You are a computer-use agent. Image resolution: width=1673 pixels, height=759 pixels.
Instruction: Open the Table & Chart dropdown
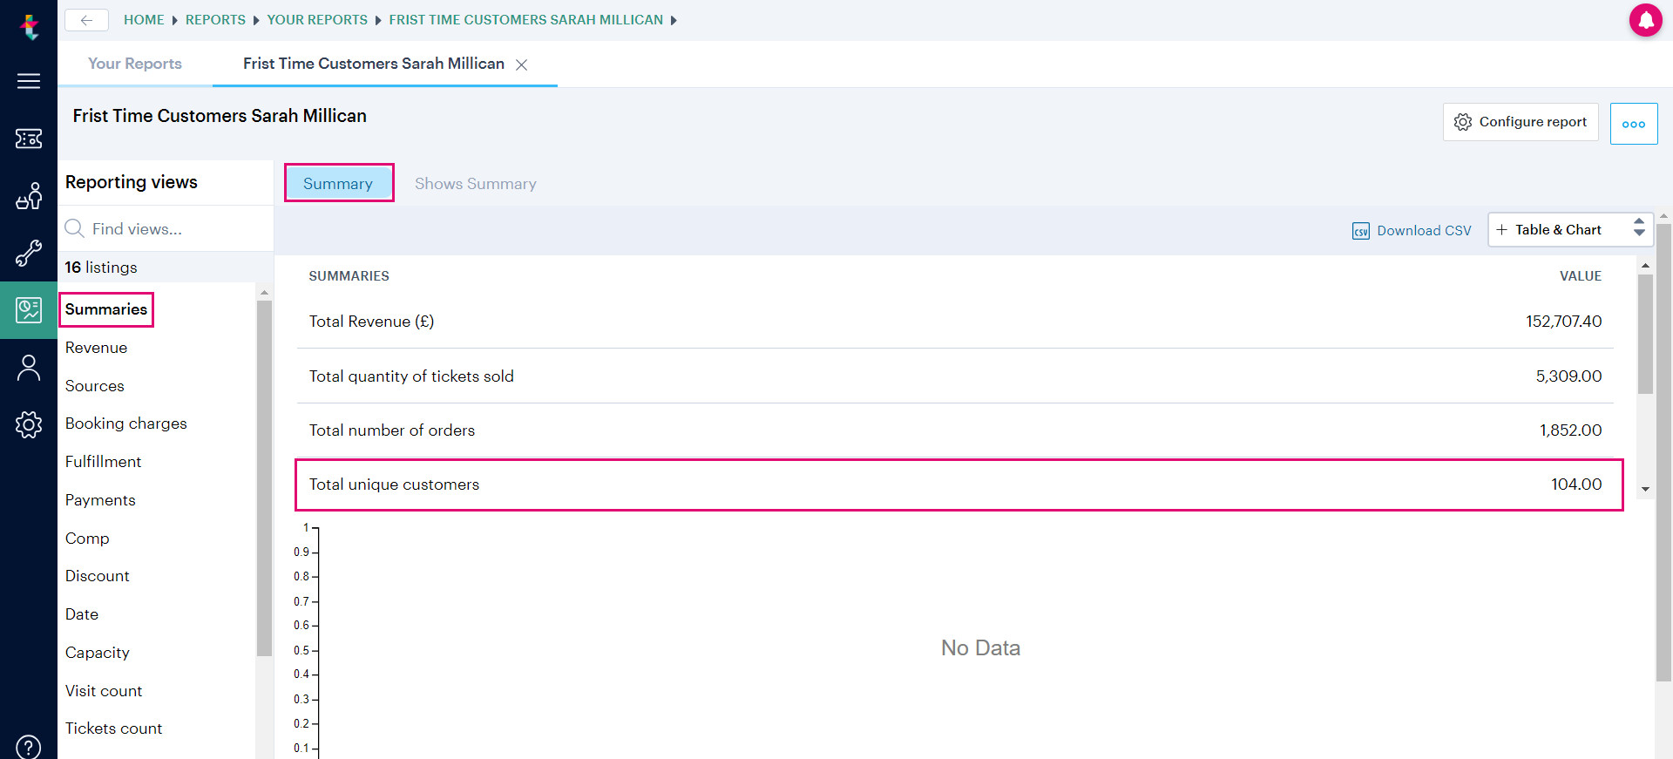1570,230
